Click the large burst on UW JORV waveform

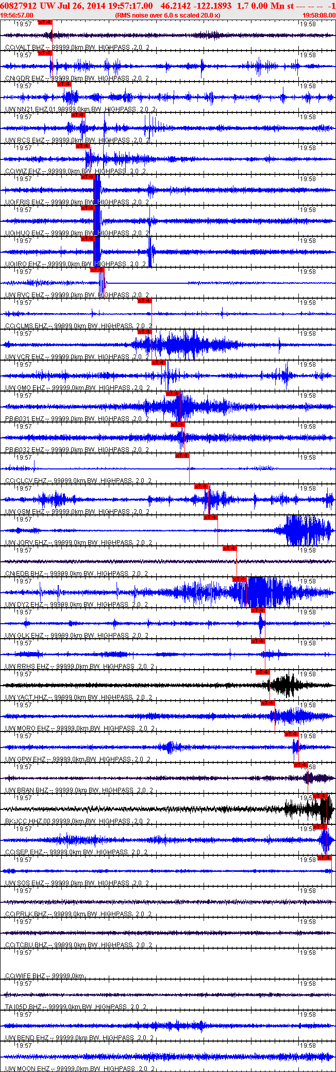click(x=304, y=530)
